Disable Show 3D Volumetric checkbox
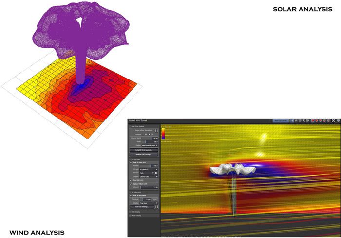 [x=131, y=194]
